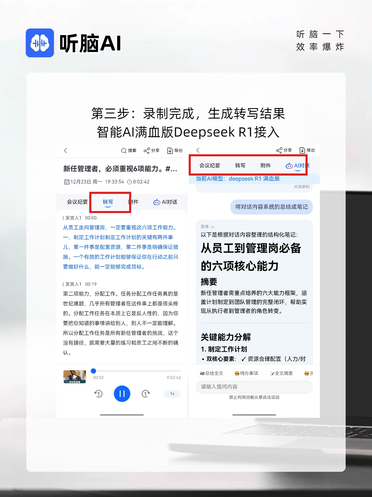Tap the share icon in right panel
The height and width of the screenshot is (497, 372).
click(x=279, y=150)
